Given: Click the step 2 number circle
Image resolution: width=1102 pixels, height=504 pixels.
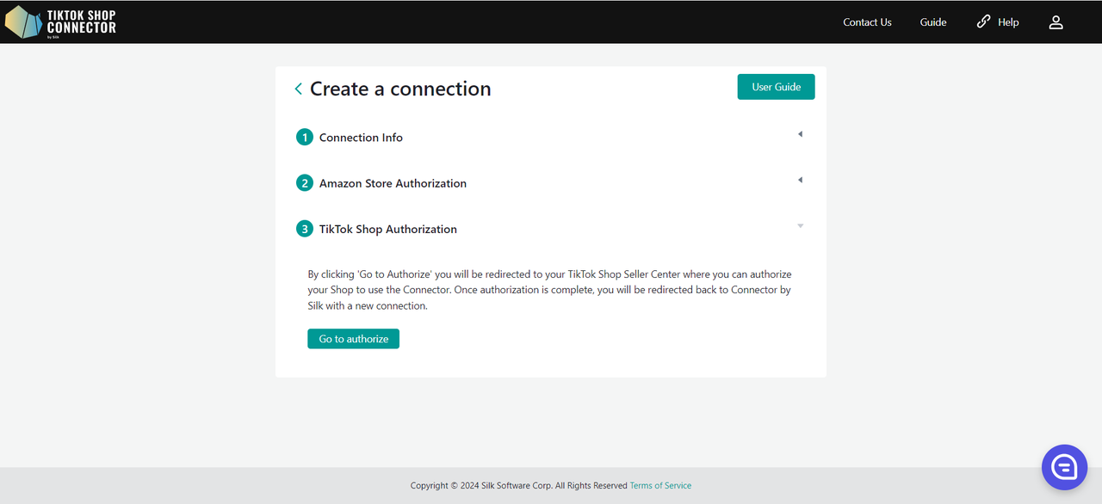Looking at the screenshot, I should coord(304,183).
